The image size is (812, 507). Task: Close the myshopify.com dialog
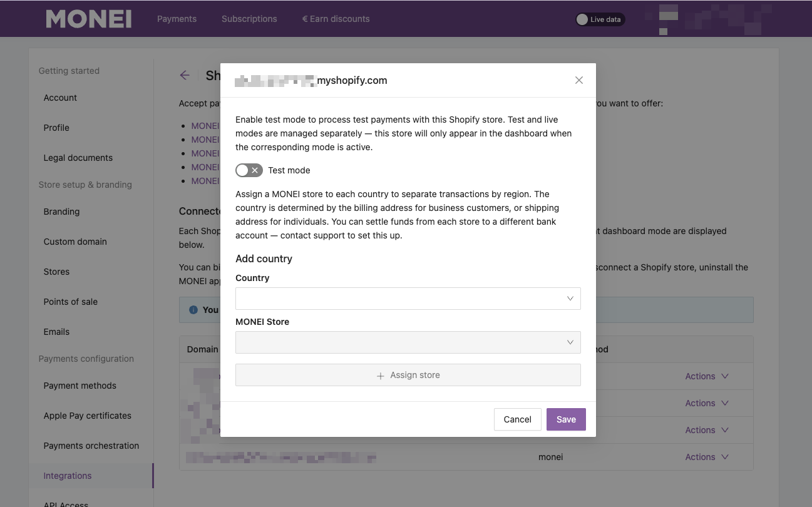(x=579, y=80)
